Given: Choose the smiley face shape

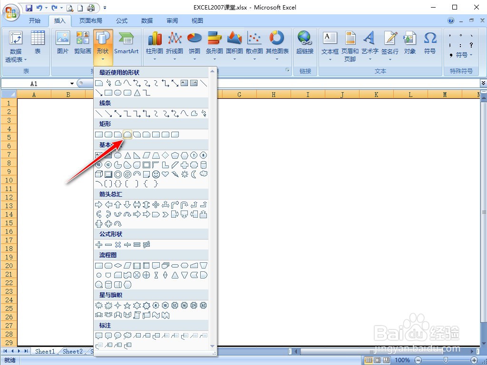Looking at the screenshot, I should pos(156,174).
